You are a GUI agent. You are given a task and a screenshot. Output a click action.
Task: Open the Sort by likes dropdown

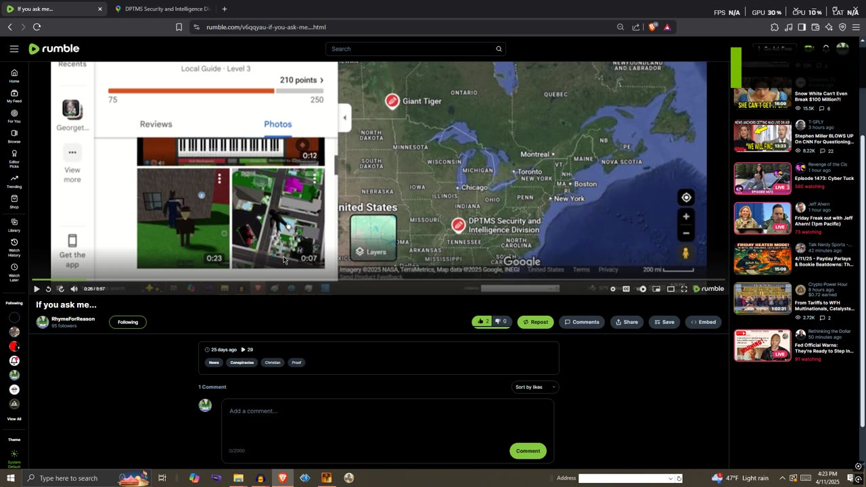click(x=534, y=387)
